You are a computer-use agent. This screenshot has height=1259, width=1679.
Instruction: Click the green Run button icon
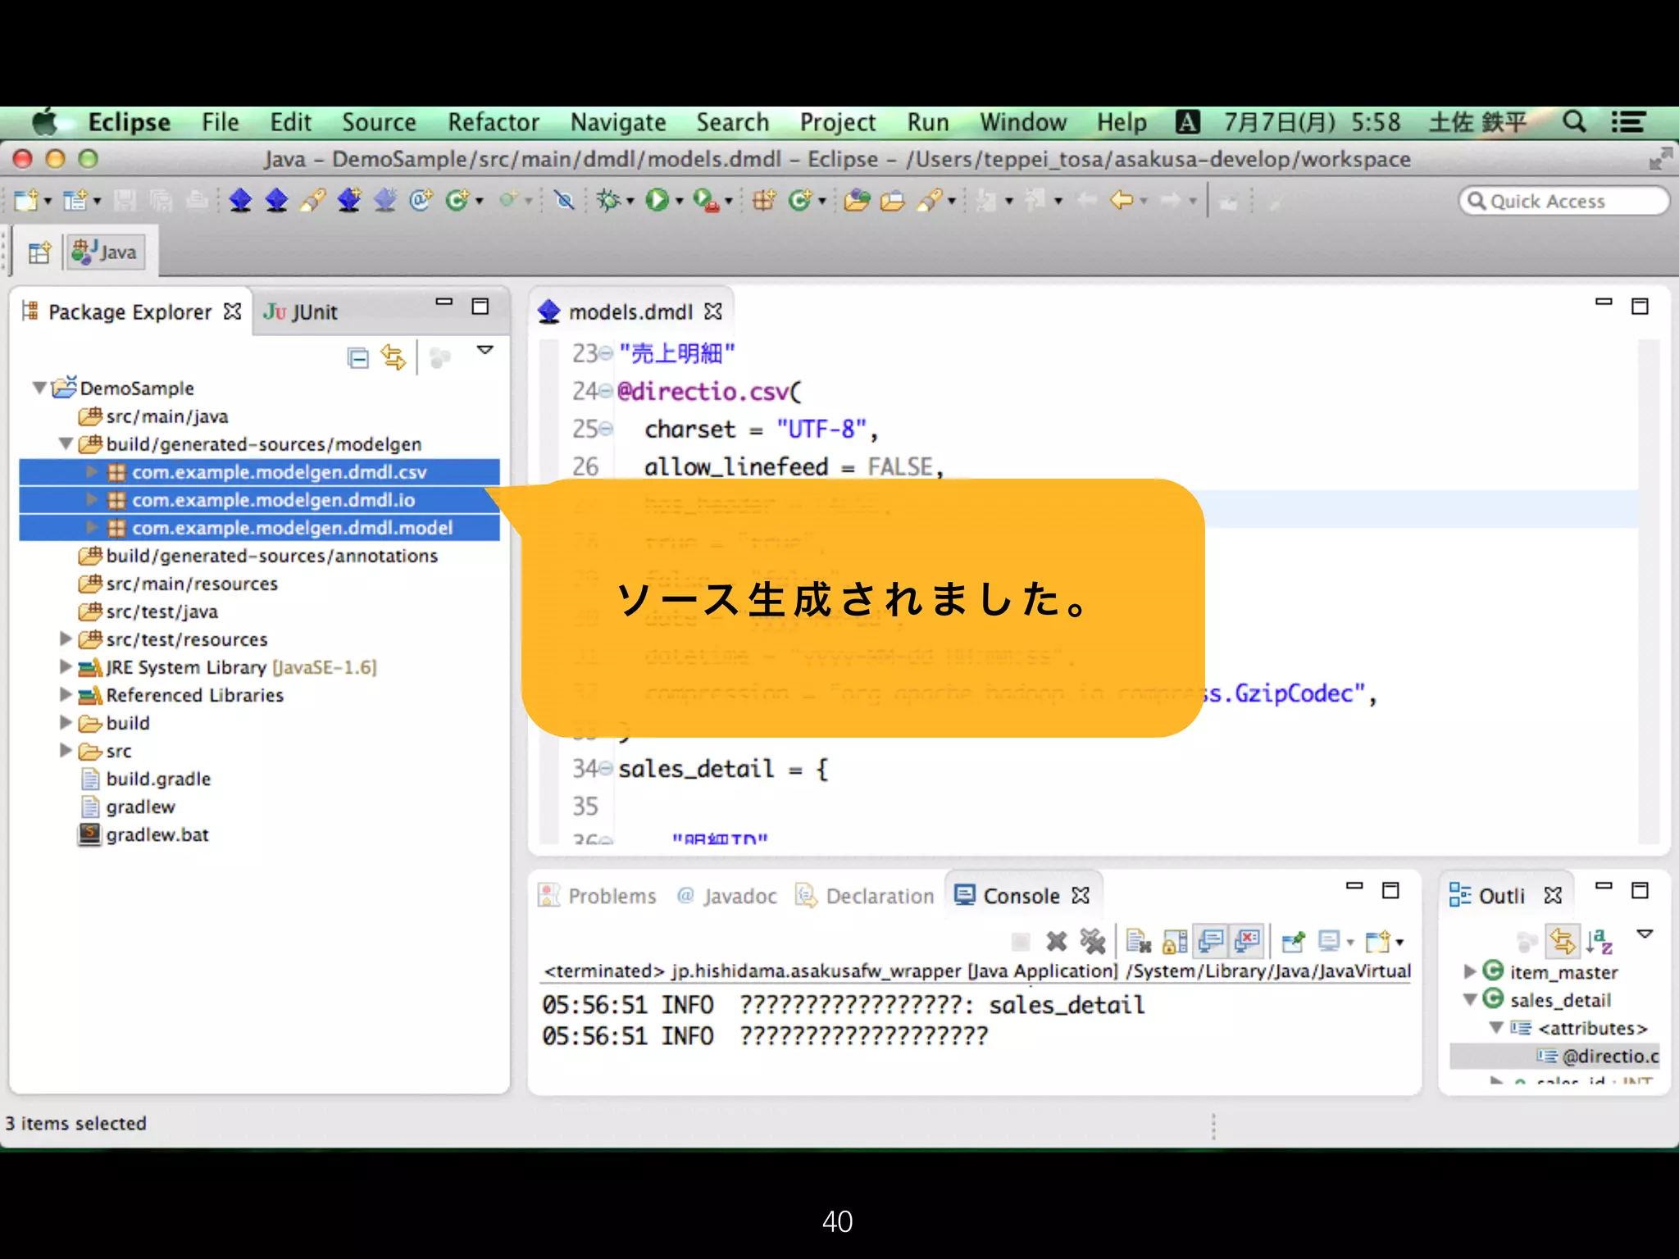pos(657,200)
